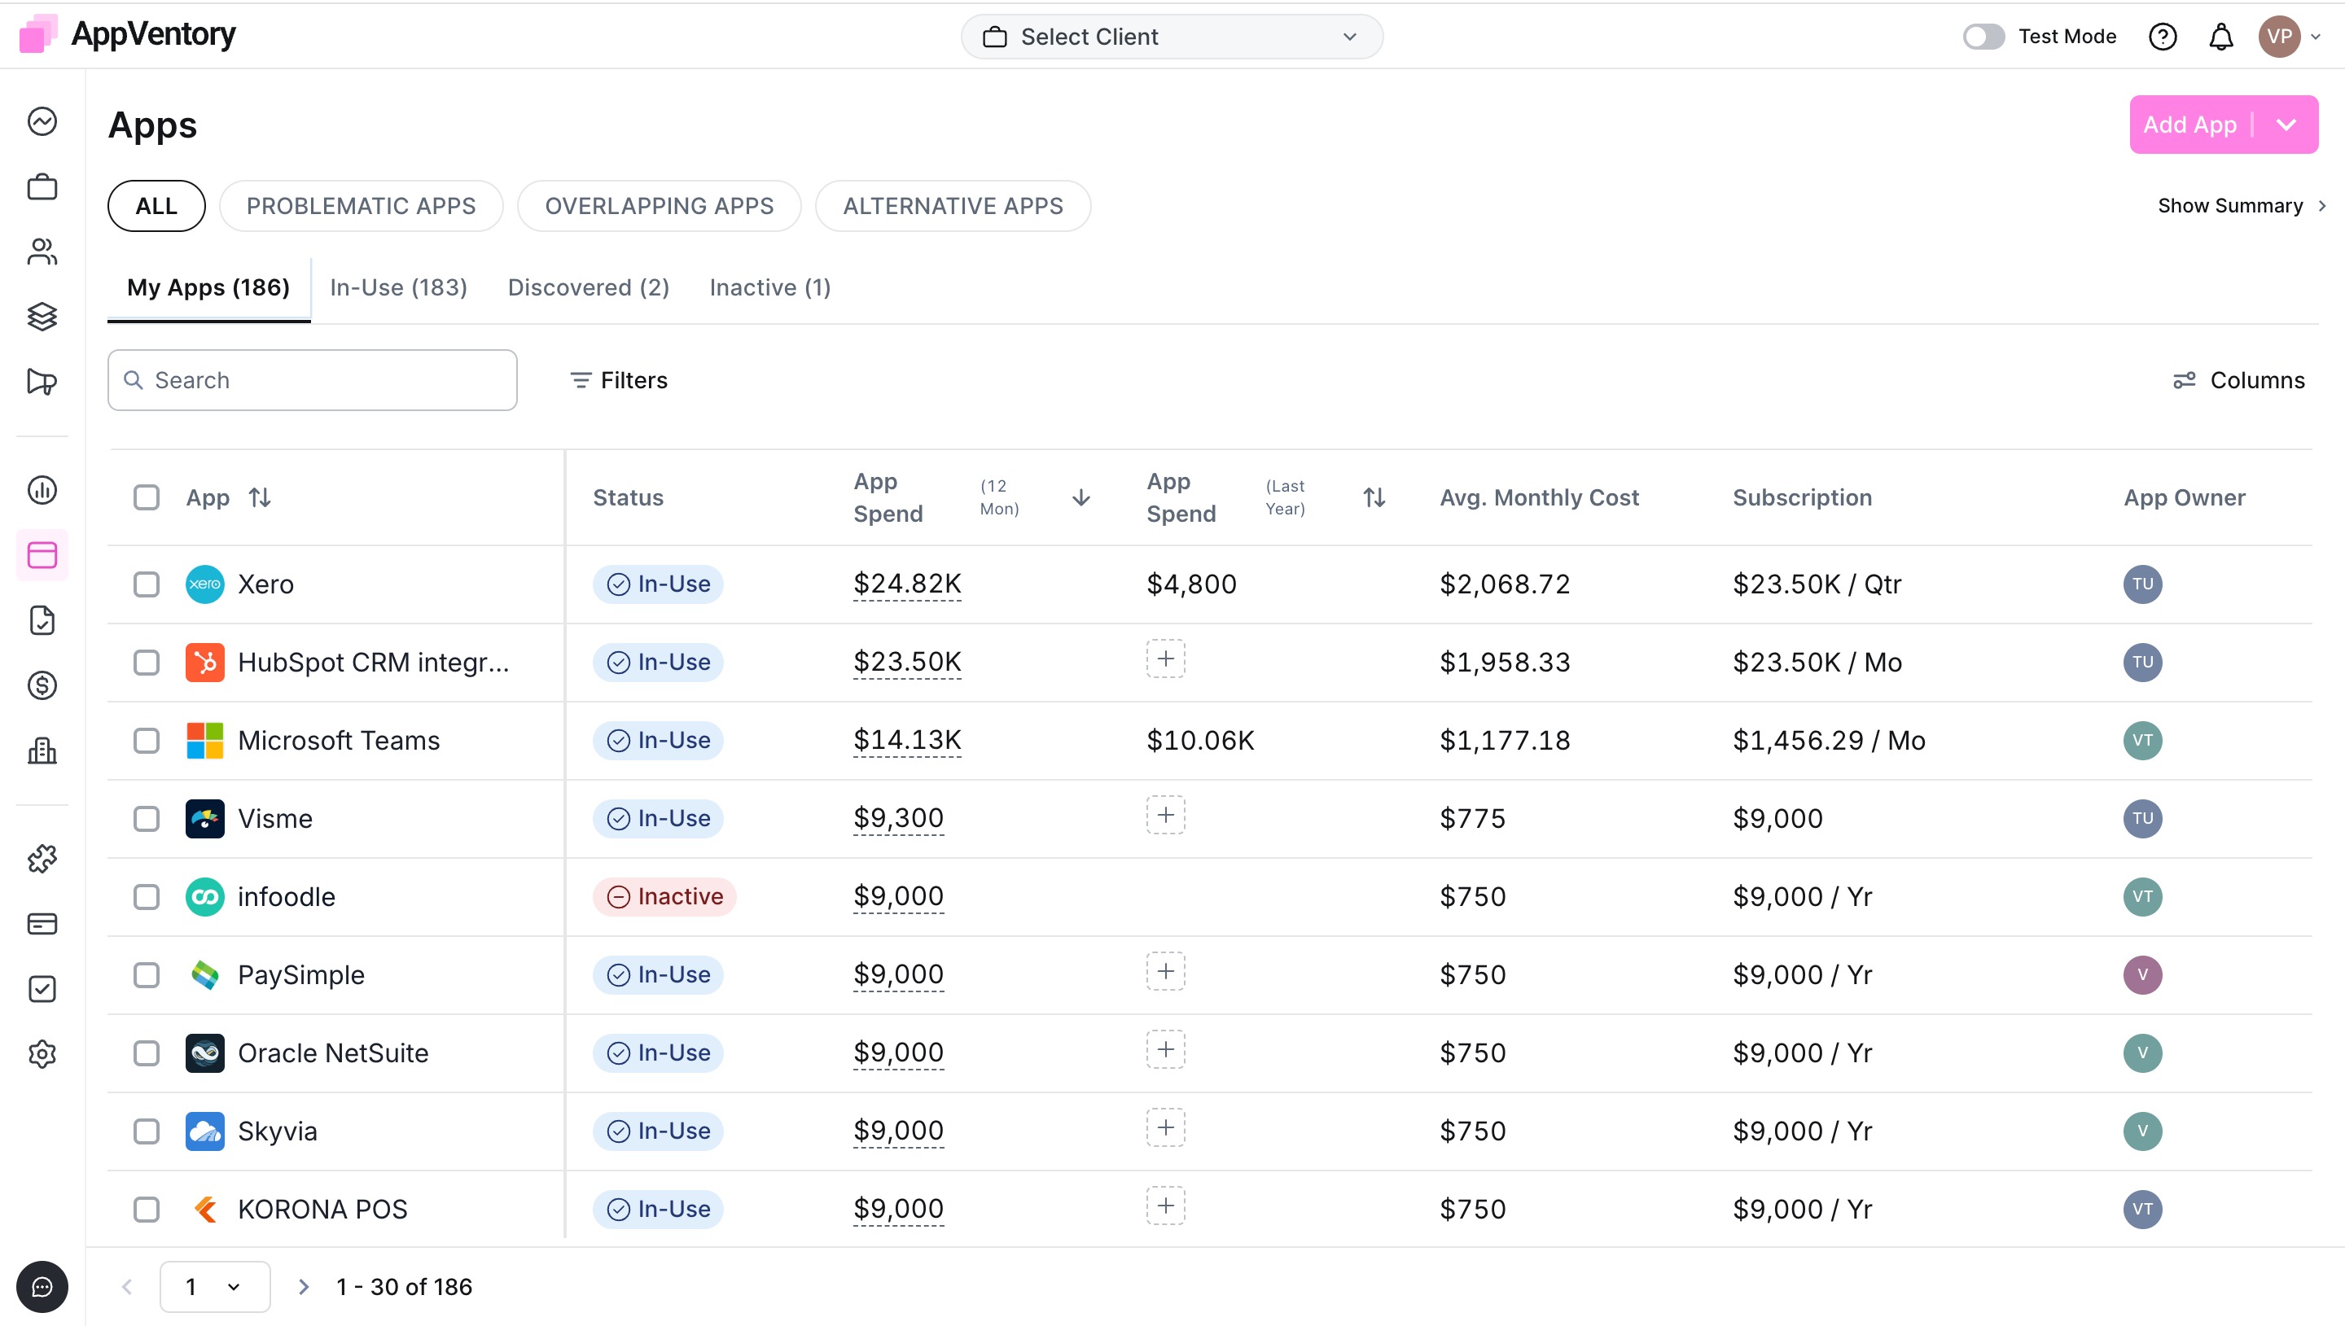
Task: Open the Select Client dropdown
Action: (x=1171, y=37)
